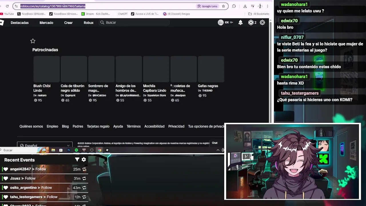The image size is (366, 206).
Task: Expand the Español language dropdown
Action: click(x=45, y=145)
